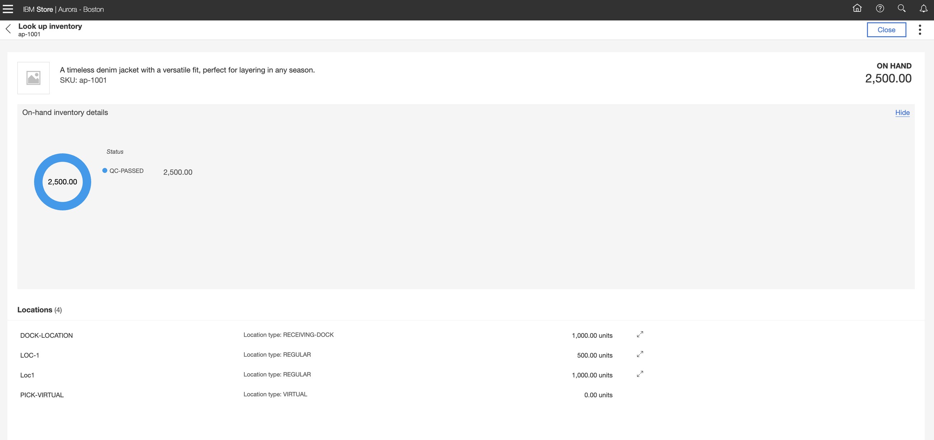Image resolution: width=934 pixels, height=440 pixels.
Task: Open the Help question mark icon
Action: (x=880, y=8)
